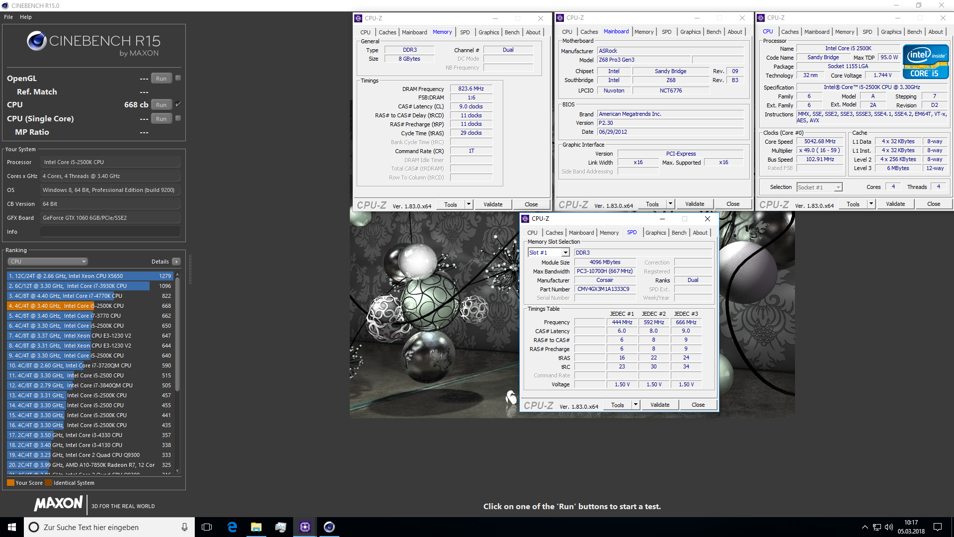The image size is (954, 537).
Task: Click the Intel Core i5 logo
Action: (x=926, y=62)
